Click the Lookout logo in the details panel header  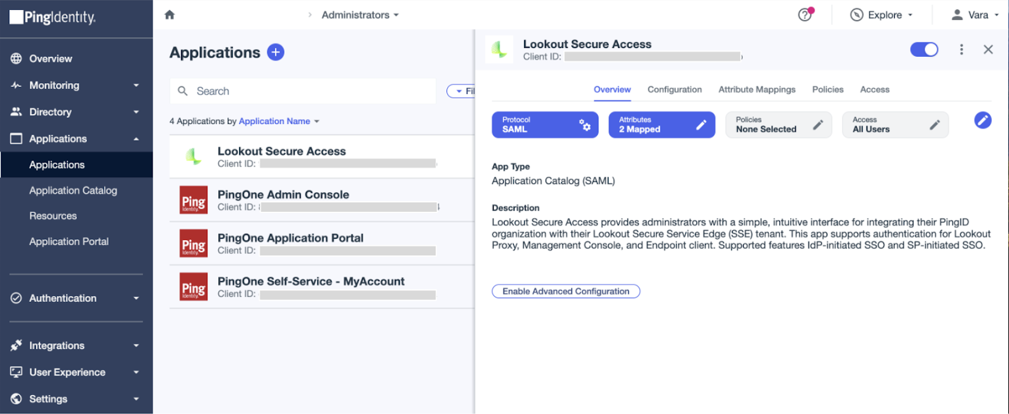499,49
